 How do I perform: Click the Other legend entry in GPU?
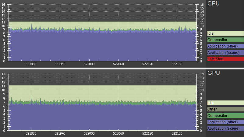(x=225, y=109)
